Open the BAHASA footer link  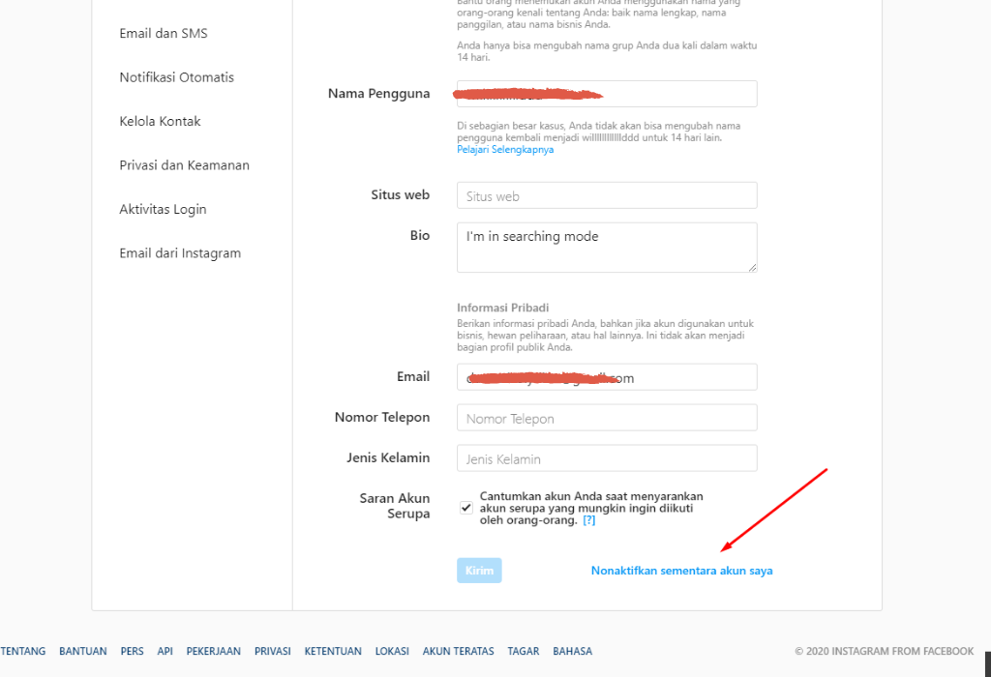pyautogui.click(x=573, y=652)
